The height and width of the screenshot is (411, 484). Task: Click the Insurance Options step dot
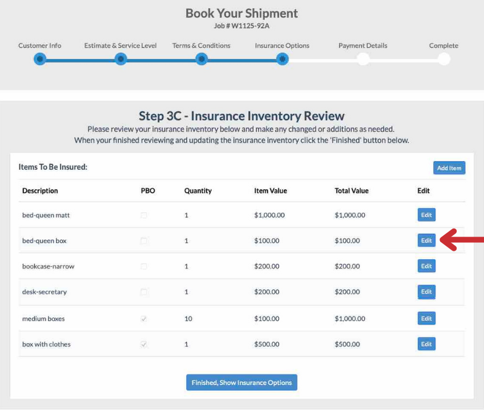coord(282,59)
